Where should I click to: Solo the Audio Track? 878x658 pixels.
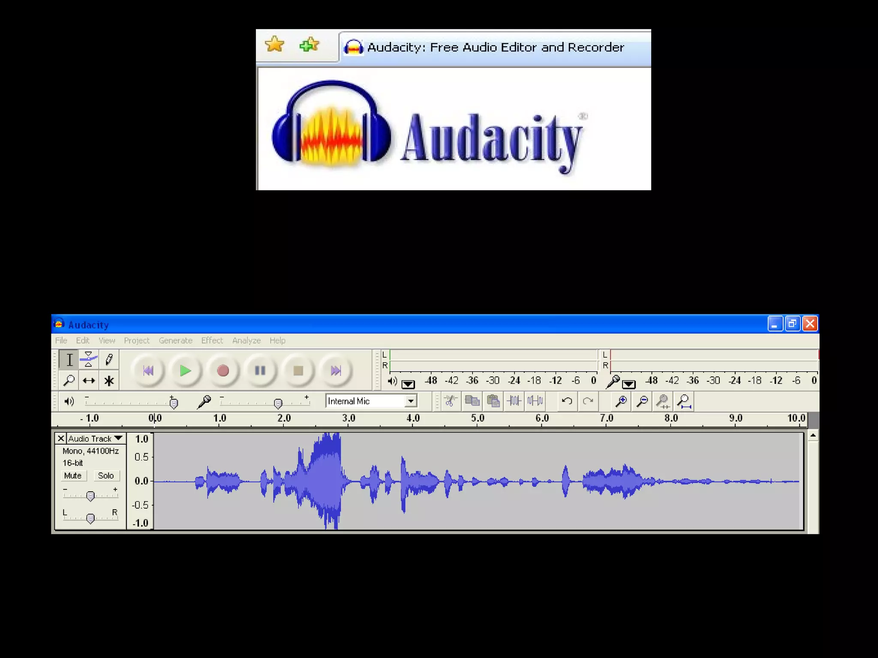pyautogui.click(x=105, y=476)
